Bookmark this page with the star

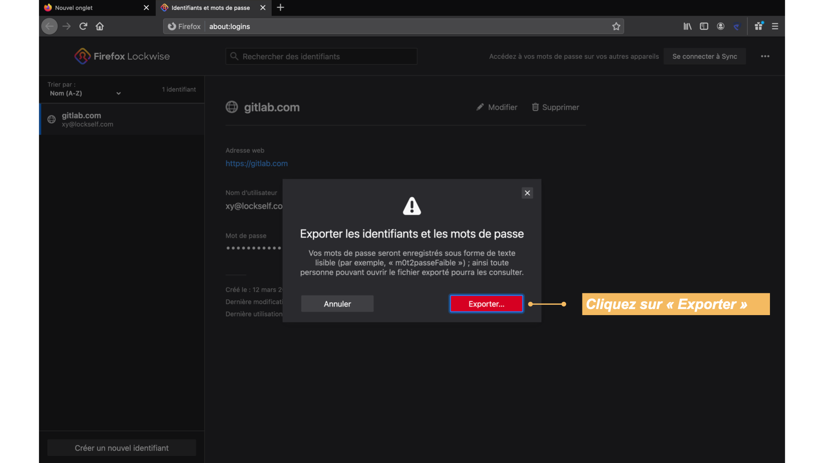[x=616, y=26]
